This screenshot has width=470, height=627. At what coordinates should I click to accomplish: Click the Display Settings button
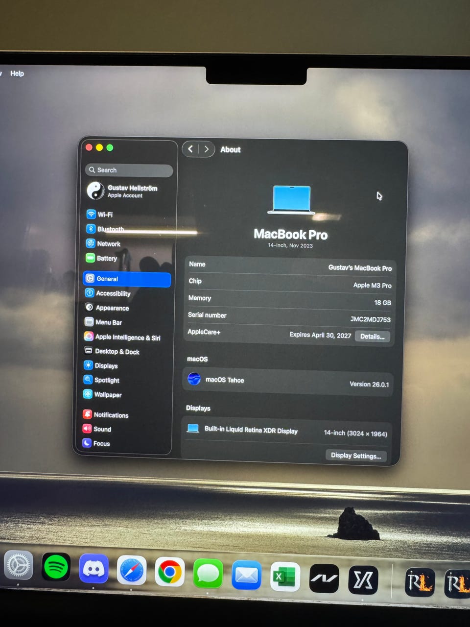356,456
